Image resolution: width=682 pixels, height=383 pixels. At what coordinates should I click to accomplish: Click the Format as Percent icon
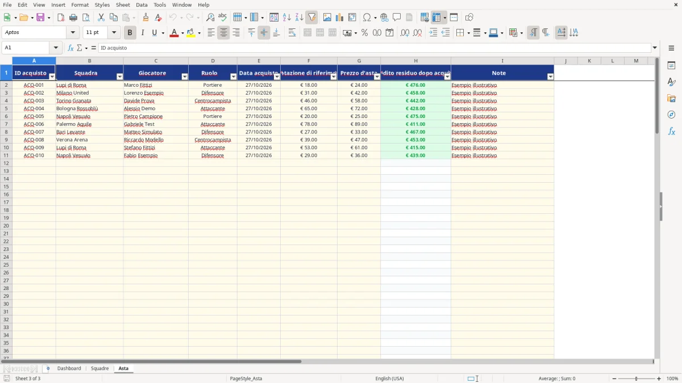pos(364,33)
